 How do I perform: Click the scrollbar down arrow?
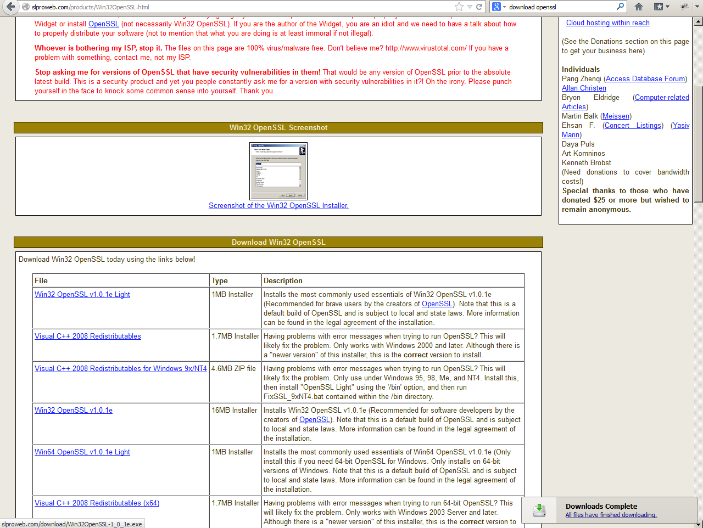tap(698, 524)
